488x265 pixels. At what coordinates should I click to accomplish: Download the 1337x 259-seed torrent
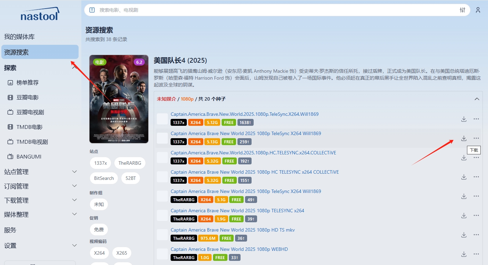[464, 138]
